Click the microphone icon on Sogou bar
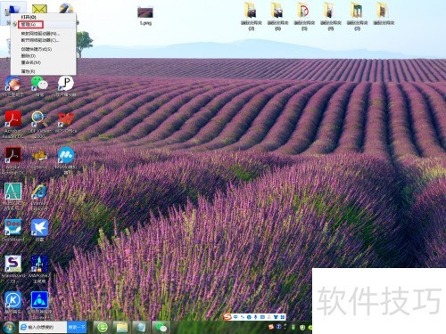Image resolution: width=446 pixels, height=334 pixels. pos(255,317)
